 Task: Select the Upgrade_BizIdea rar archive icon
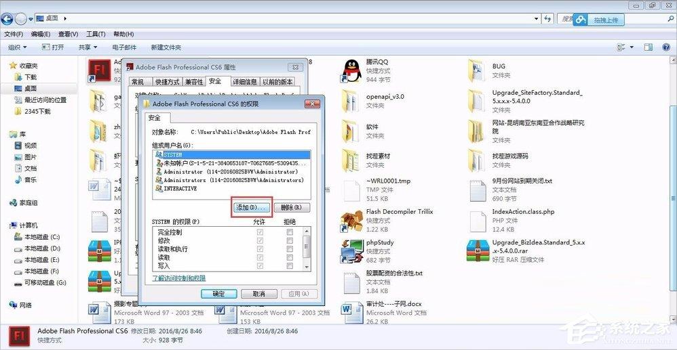[x=478, y=251]
